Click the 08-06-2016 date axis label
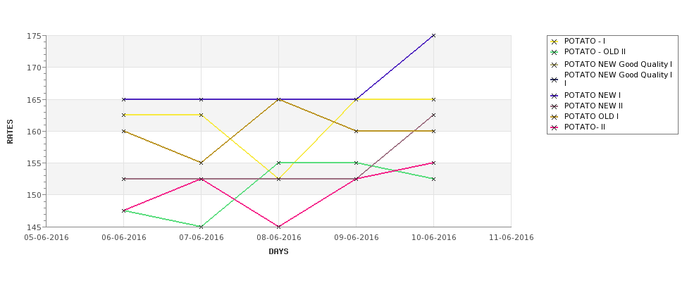Image resolution: width=687 pixels, height=302 pixels. pos(278,238)
